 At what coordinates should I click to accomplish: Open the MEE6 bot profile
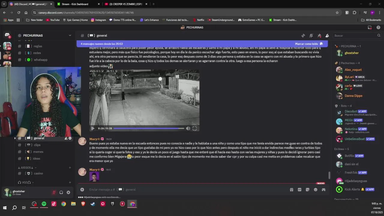click(x=357, y=121)
